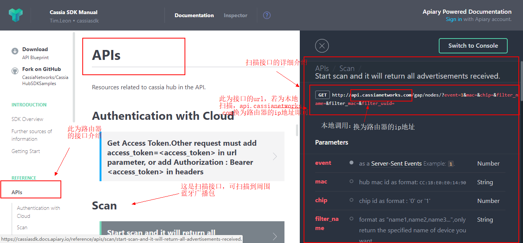Close the Scan details panel
The width and height of the screenshot is (523, 243).
[x=322, y=46]
